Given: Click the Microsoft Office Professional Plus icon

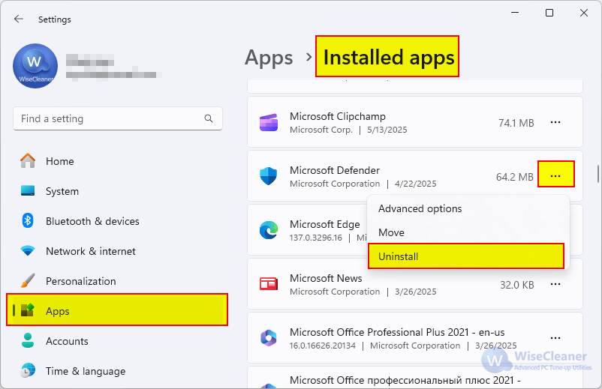Looking at the screenshot, I should 269,338.
